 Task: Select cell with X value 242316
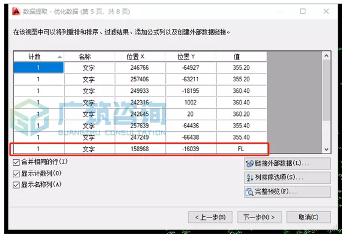tap(140, 103)
